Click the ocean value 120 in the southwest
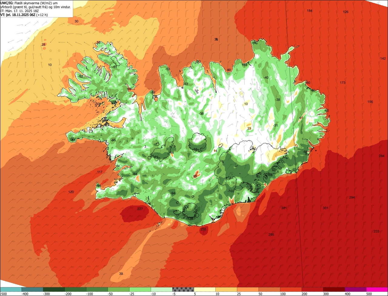Image resolution: width=388 pixels, height=296 pixels. coord(71,192)
